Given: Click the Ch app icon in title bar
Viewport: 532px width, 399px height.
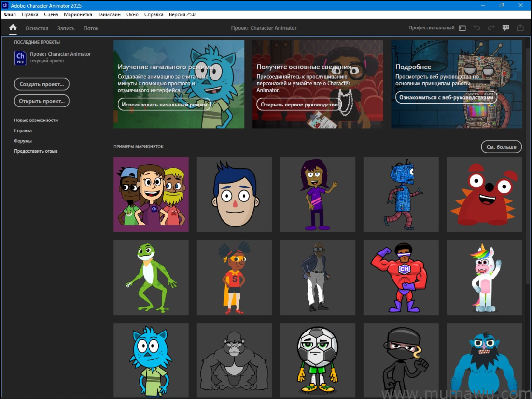Looking at the screenshot, I should point(6,5).
